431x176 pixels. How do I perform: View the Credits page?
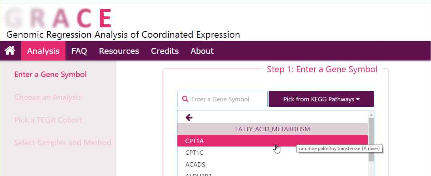point(165,51)
